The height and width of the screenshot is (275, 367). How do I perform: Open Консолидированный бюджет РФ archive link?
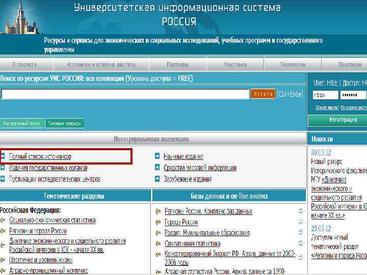click(x=230, y=258)
